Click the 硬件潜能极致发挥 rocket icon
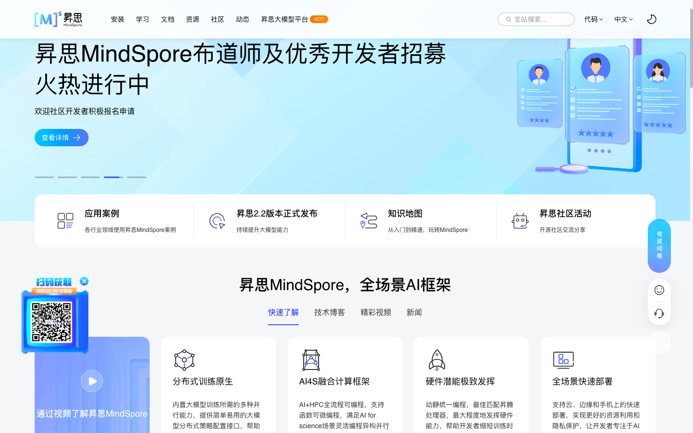Image resolution: width=693 pixels, height=433 pixels. 437,360
